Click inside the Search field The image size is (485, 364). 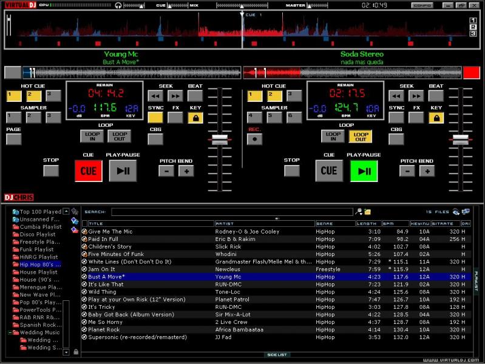coord(232,212)
